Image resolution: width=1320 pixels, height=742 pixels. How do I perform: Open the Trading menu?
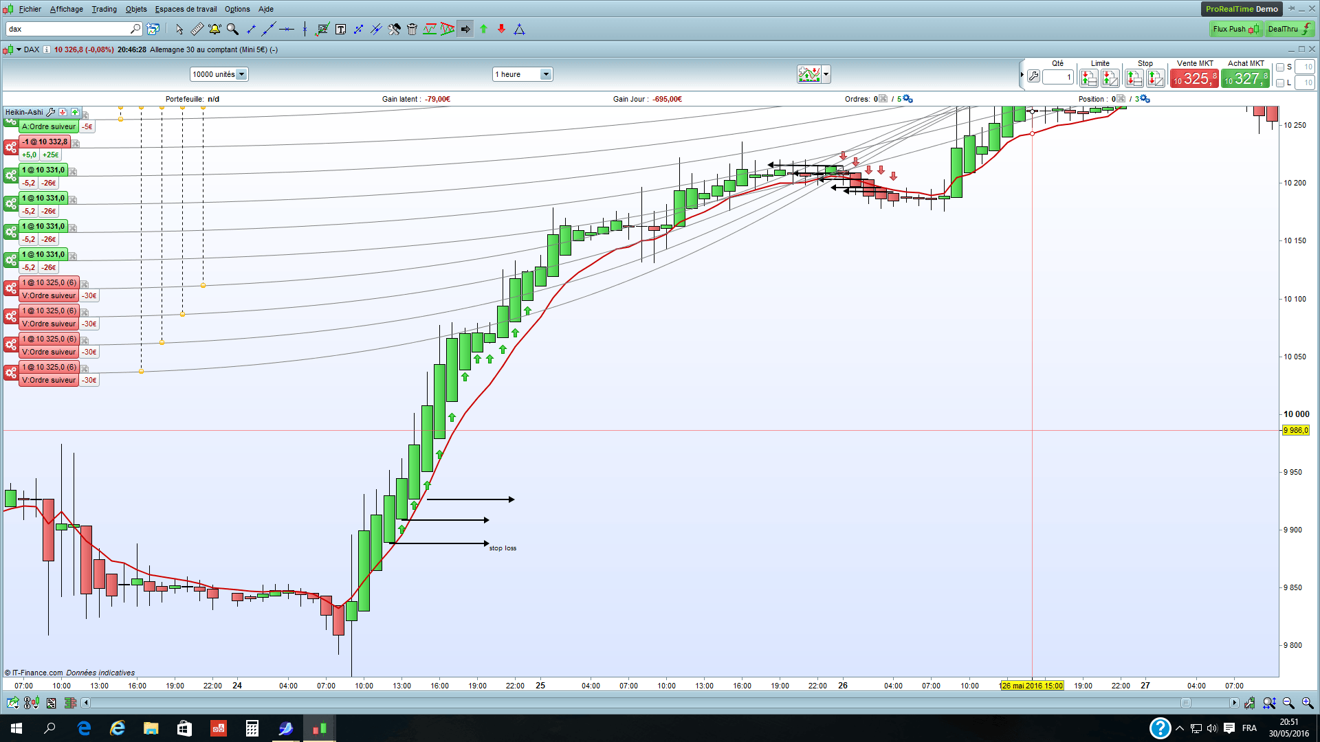[104, 9]
